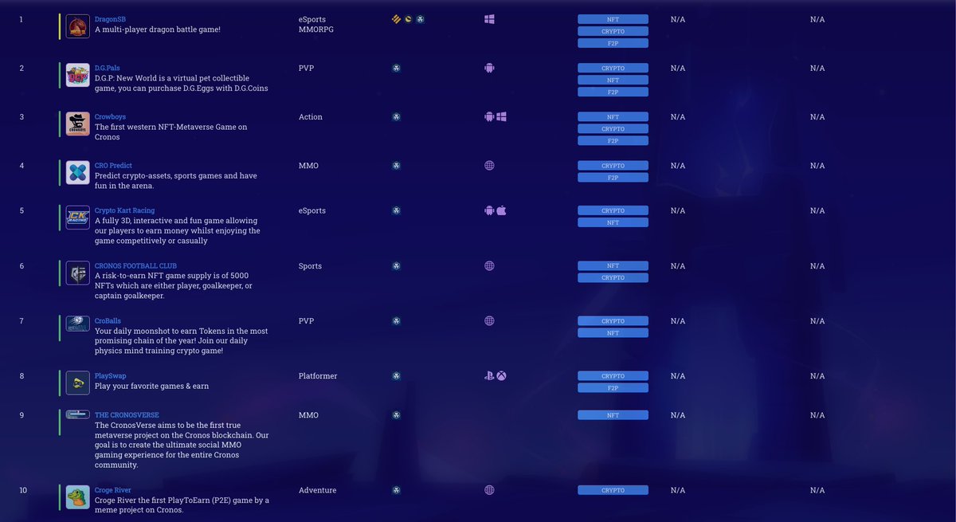Click the Cronos chain icon for CRONOS FOOTBALL CLUB

tap(396, 265)
